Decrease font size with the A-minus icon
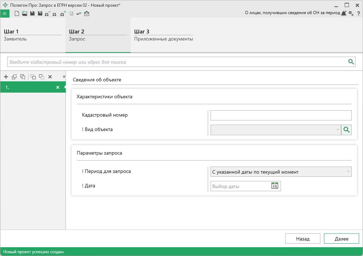Viewport: 363px width, 256px height. (x=47, y=14)
